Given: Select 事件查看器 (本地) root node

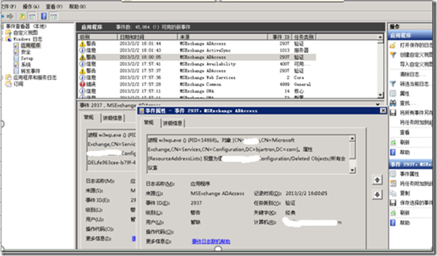Looking at the screenshot, I should pyautogui.click(x=26, y=26).
